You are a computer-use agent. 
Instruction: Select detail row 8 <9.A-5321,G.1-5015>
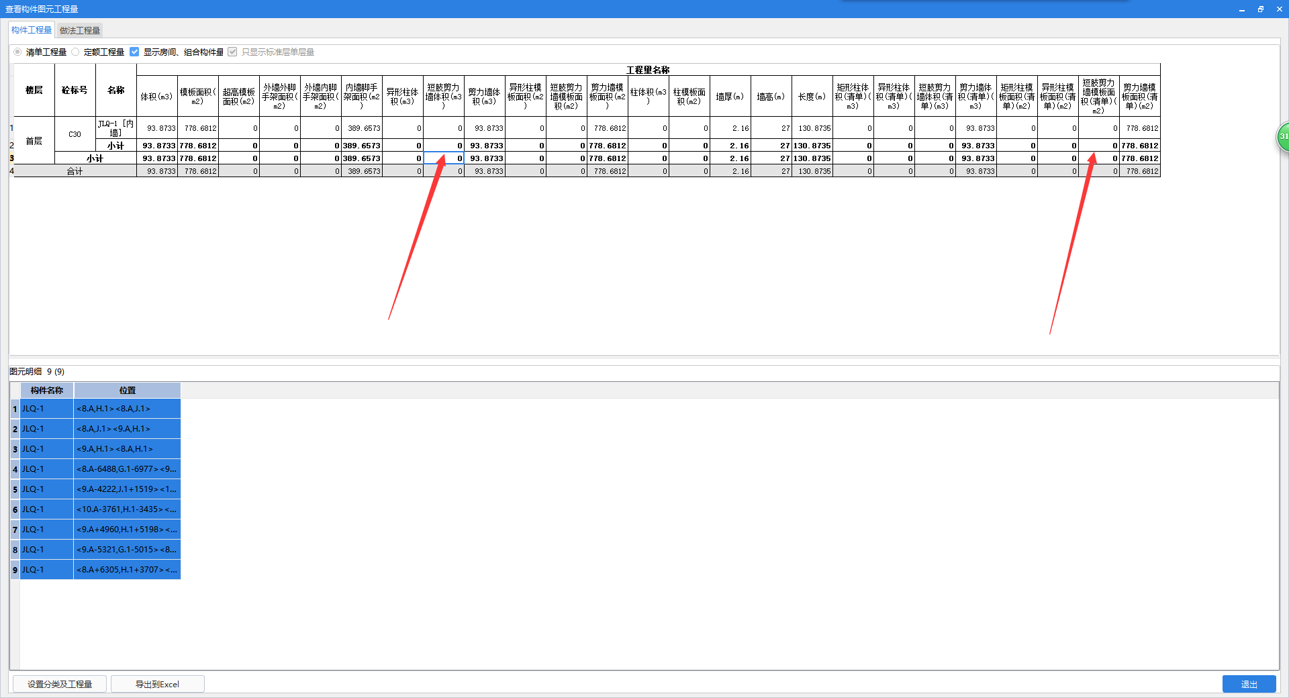[x=100, y=550]
